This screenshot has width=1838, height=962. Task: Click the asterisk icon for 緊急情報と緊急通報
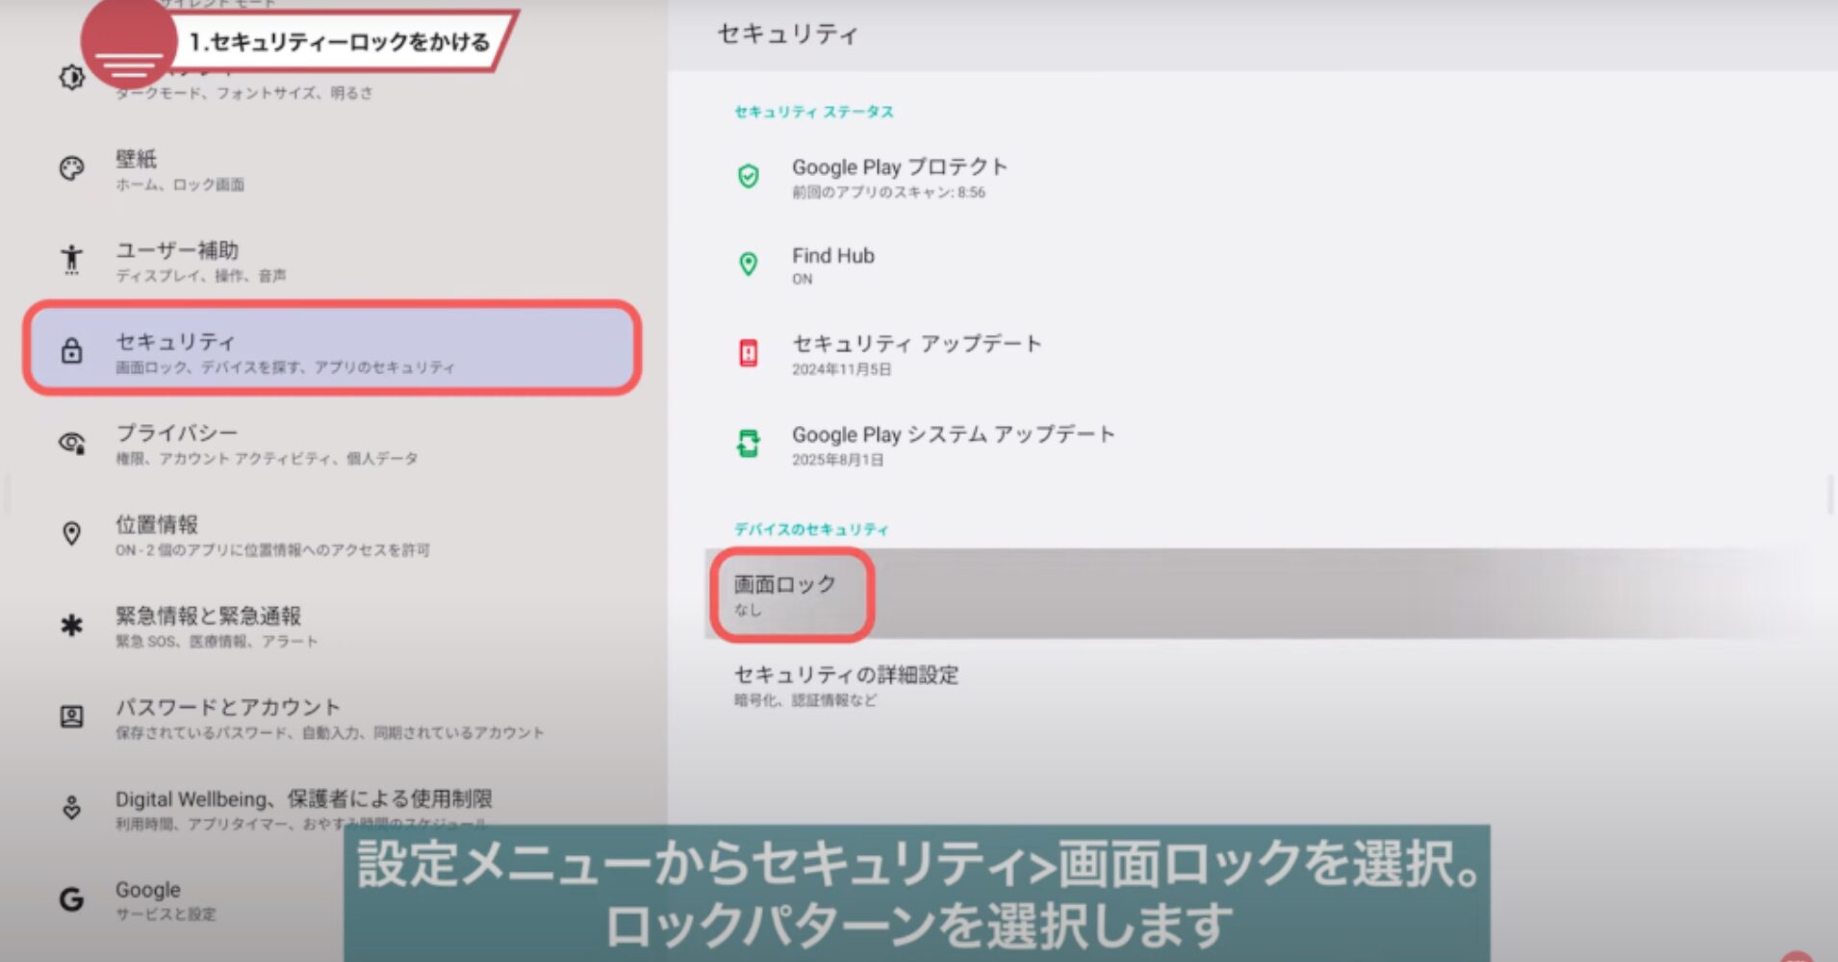click(x=72, y=626)
